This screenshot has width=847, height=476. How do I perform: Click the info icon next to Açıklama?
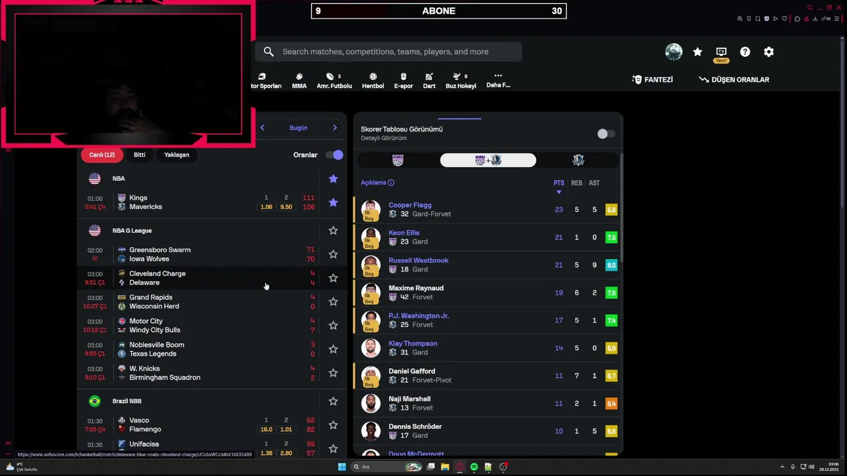coord(391,182)
